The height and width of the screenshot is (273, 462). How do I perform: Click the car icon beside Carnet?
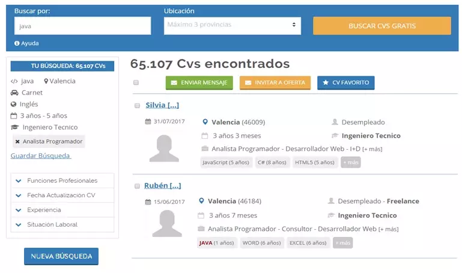[x=14, y=93]
